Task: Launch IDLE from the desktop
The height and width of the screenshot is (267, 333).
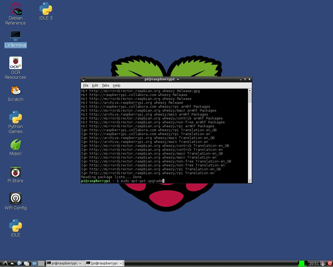Action: [x=16, y=228]
